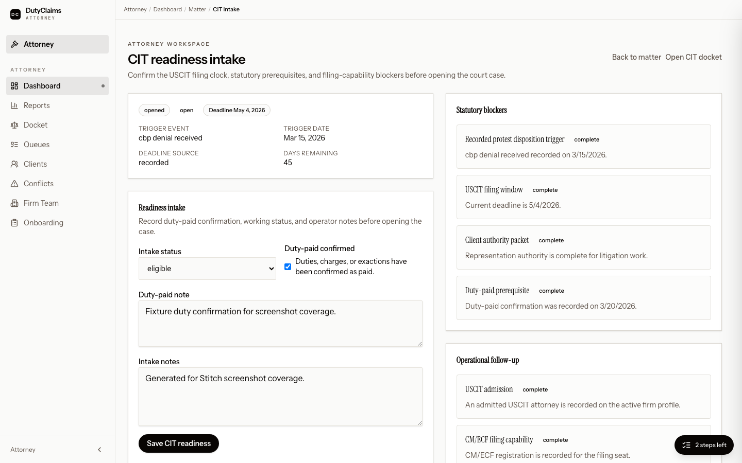742x463 pixels.
Task: Click the Attorney label in sidebar footer
Action: 23,450
